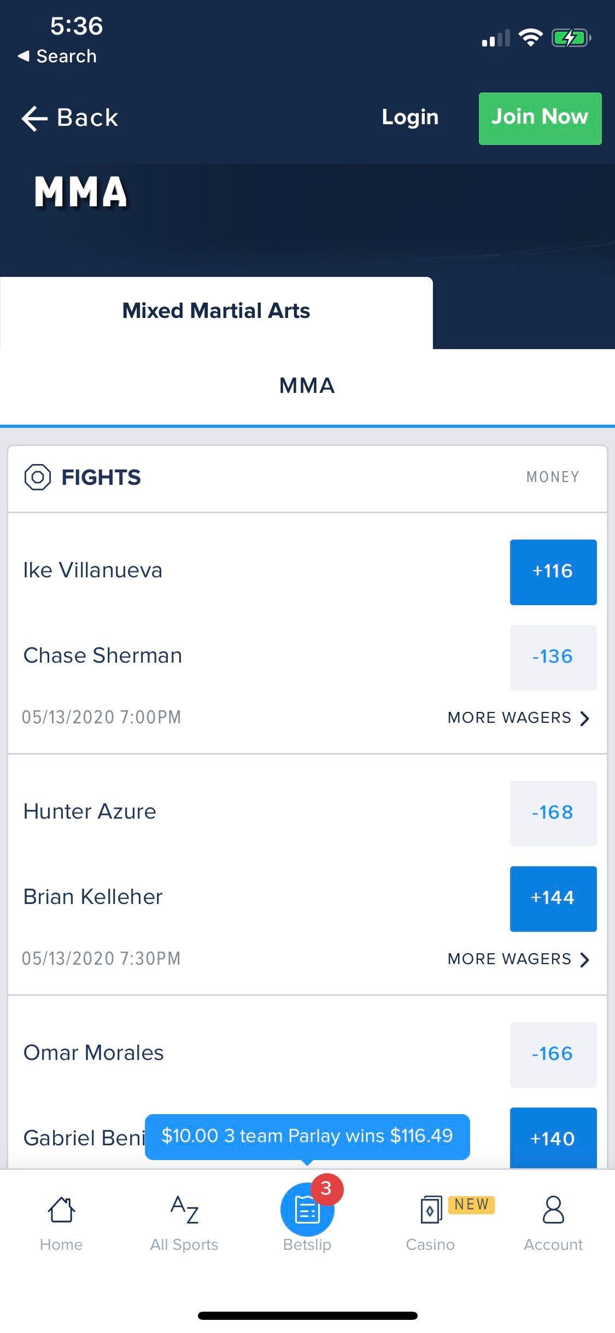
Task: Tap the Login link
Action: pos(410,118)
